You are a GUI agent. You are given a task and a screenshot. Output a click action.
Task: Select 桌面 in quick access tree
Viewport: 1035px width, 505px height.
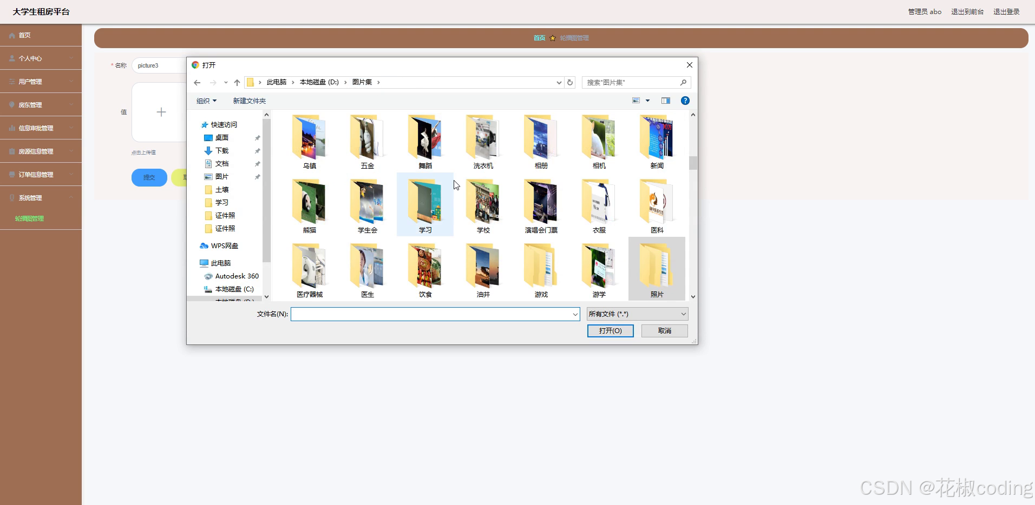coord(221,138)
